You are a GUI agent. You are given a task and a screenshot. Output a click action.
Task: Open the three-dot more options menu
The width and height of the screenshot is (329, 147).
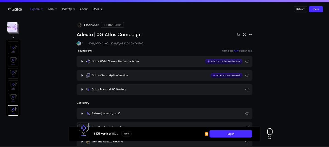(251, 35)
